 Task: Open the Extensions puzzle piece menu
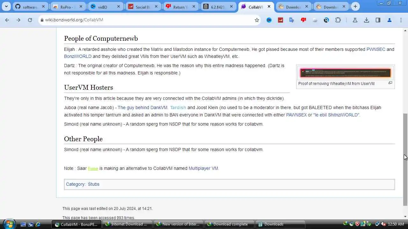338,20
